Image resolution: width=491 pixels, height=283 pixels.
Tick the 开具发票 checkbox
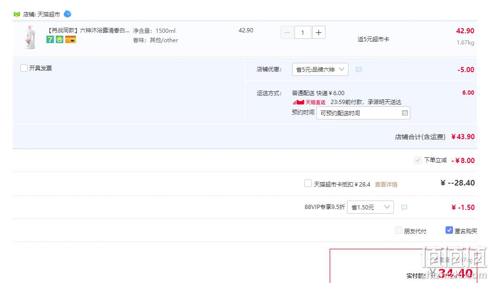pyautogui.click(x=24, y=68)
